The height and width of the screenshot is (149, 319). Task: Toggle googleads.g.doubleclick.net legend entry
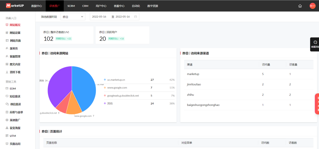point(121,96)
